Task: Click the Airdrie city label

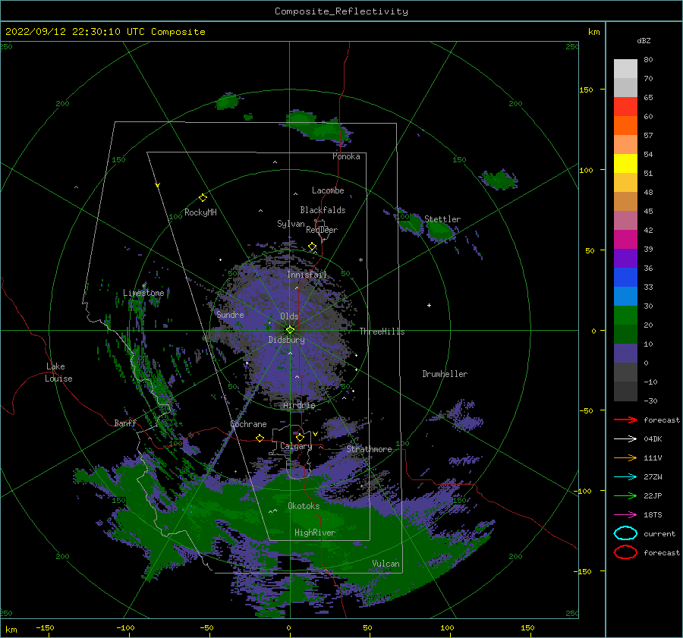Action: click(x=299, y=405)
